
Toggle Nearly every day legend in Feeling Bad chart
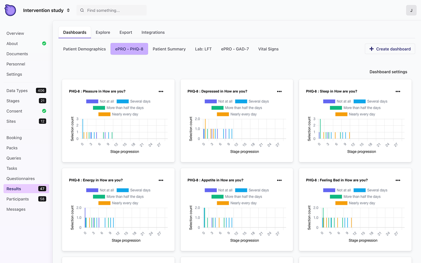[x=355, y=203]
